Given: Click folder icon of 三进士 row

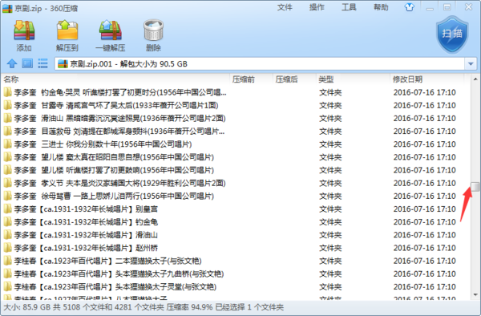Looking at the screenshot, I should pos(8,144).
